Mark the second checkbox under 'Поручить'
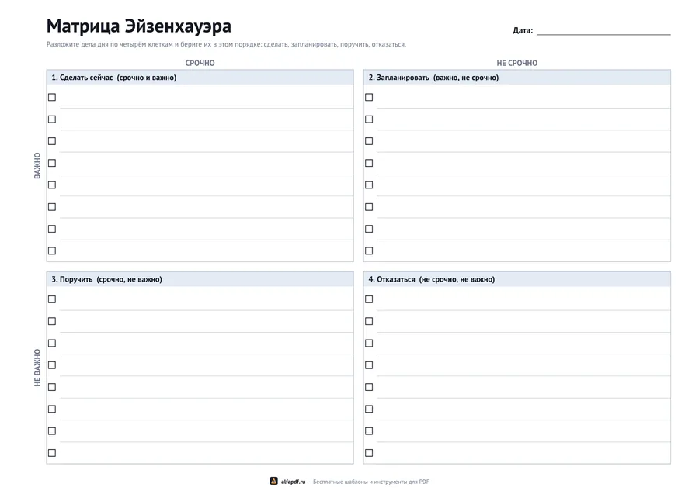The image size is (699, 494). point(52,321)
